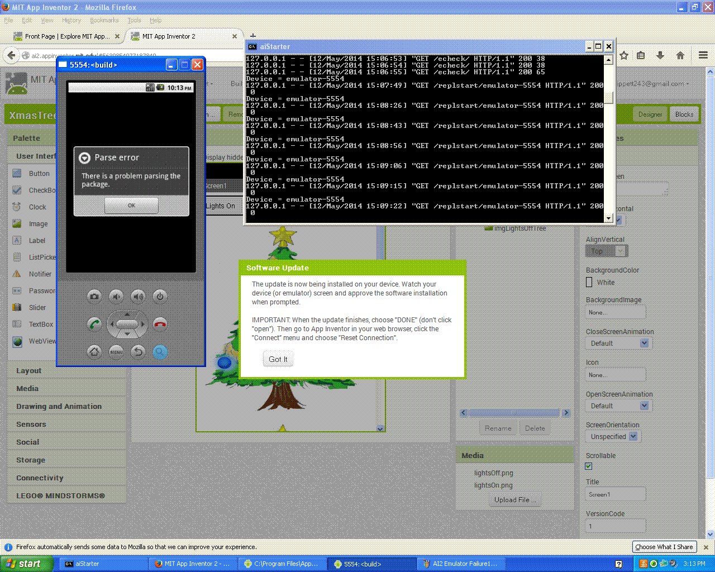Click the green call button on emulator

(x=94, y=324)
